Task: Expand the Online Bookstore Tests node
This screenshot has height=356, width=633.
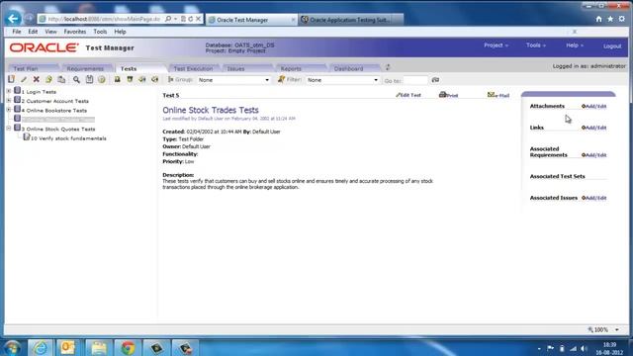Action: click(x=9, y=110)
